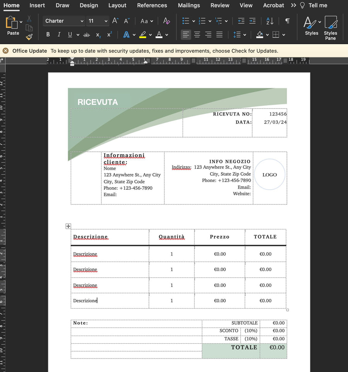Click the table move handle

(x=68, y=226)
